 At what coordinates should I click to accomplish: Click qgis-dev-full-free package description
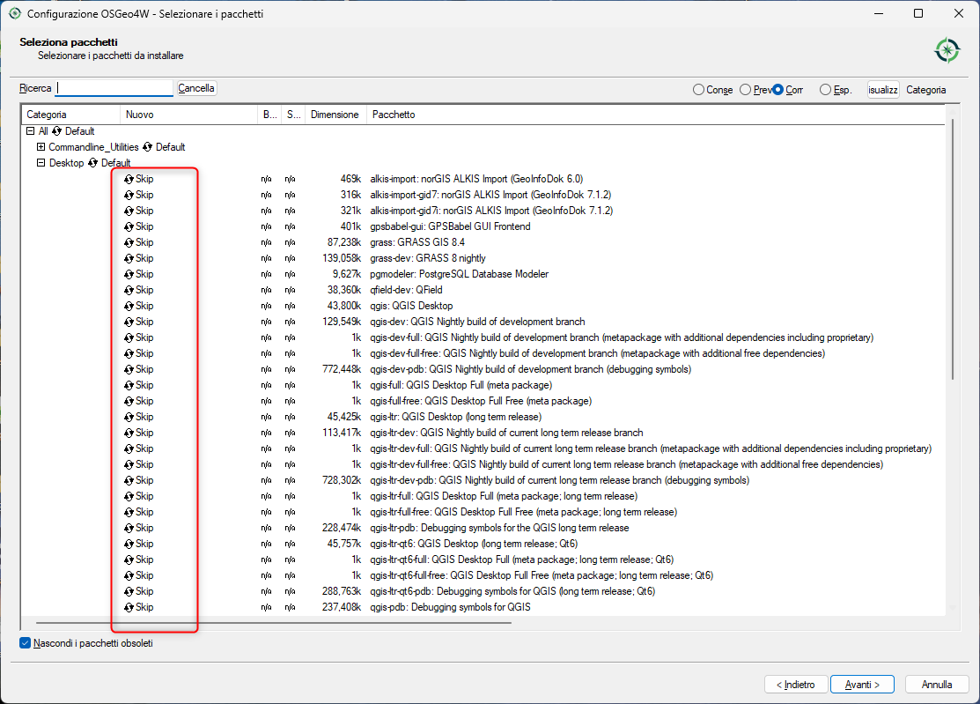click(x=598, y=354)
